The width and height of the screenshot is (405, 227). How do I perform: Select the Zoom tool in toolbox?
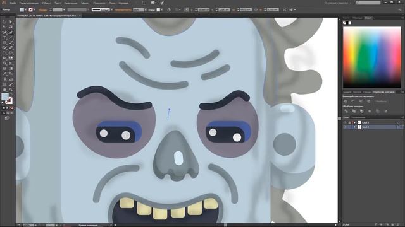coord(11,90)
